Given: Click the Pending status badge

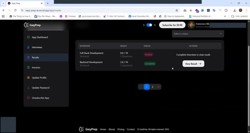Looking at the screenshot, I should tap(148, 55).
